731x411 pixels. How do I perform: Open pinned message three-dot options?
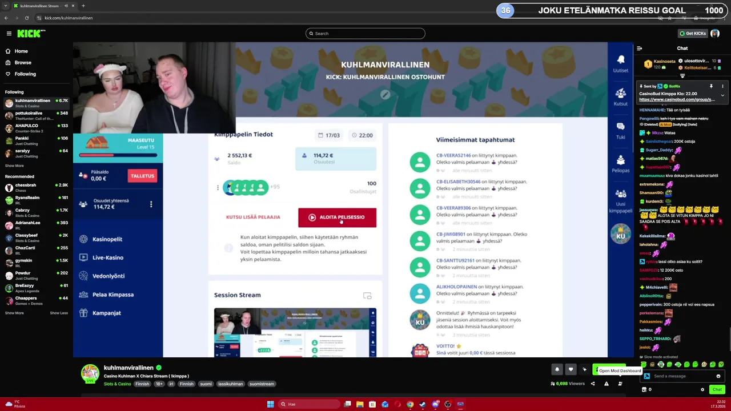[x=722, y=86]
